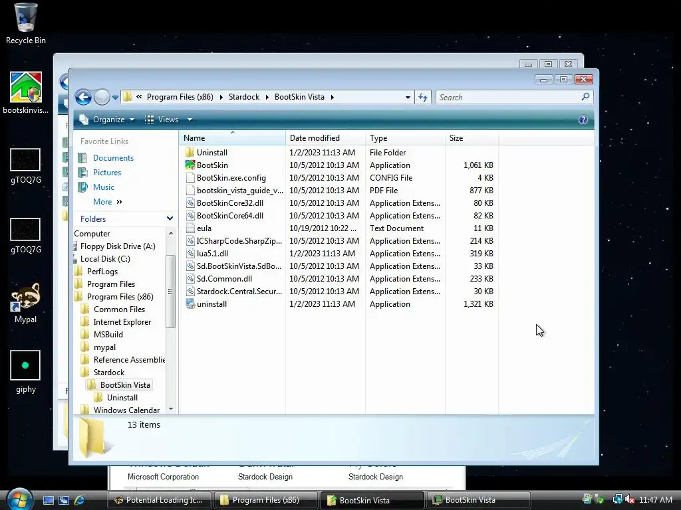Select mypal folder in tree
The height and width of the screenshot is (510, 681).
[104, 347]
